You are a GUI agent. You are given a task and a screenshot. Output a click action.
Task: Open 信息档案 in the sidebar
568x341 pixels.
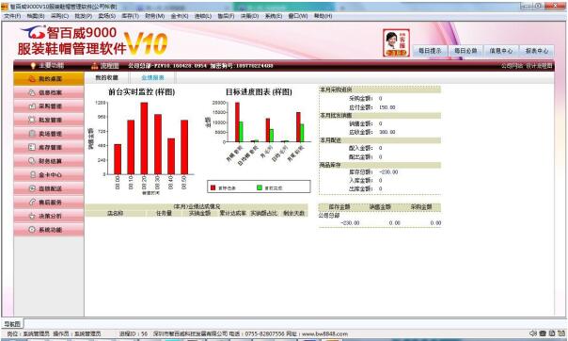[x=49, y=92]
